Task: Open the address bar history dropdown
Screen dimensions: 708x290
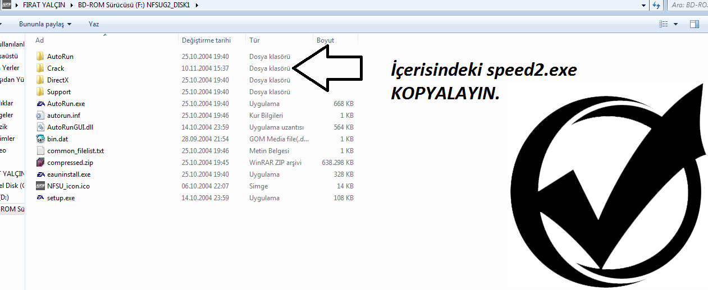Action: pos(643,5)
